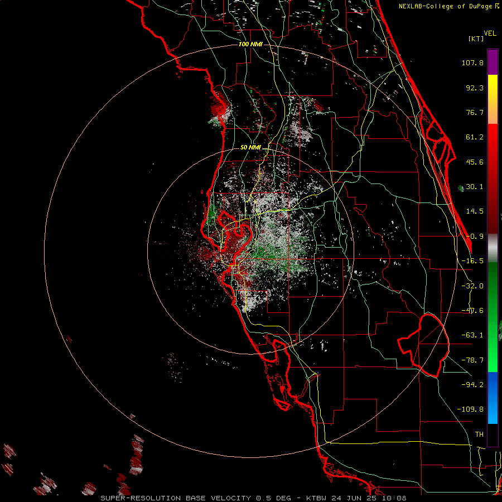Click the -63.1 velocity scale value

(472, 335)
